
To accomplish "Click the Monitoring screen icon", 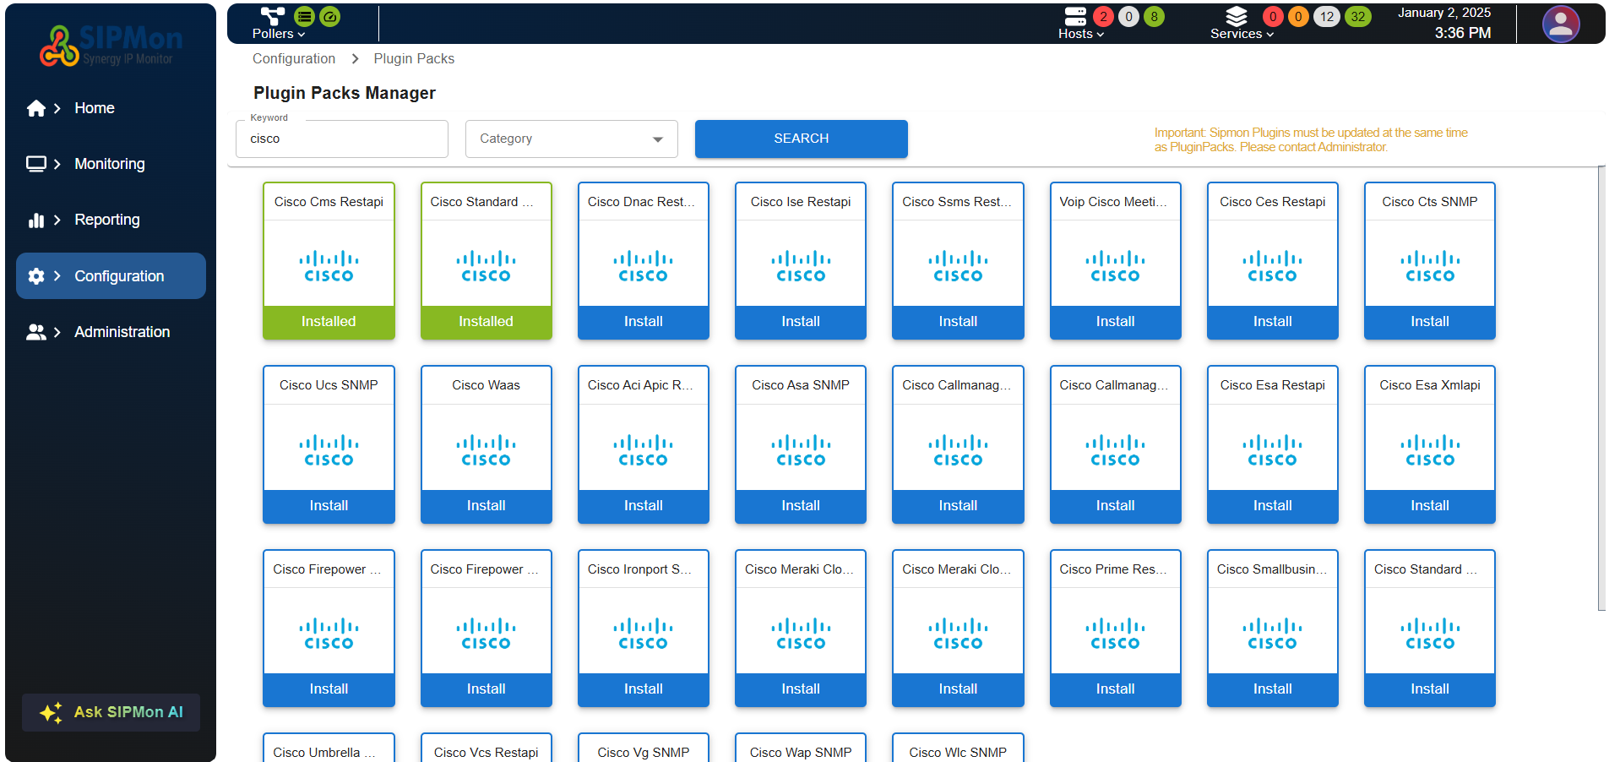I will click(35, 164).
